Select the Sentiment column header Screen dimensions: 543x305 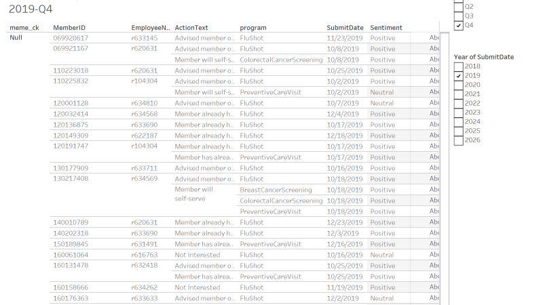tap(386, 28)
